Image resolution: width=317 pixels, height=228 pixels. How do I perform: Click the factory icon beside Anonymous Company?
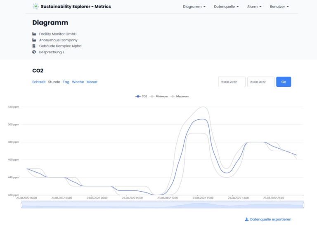(34, 40)
